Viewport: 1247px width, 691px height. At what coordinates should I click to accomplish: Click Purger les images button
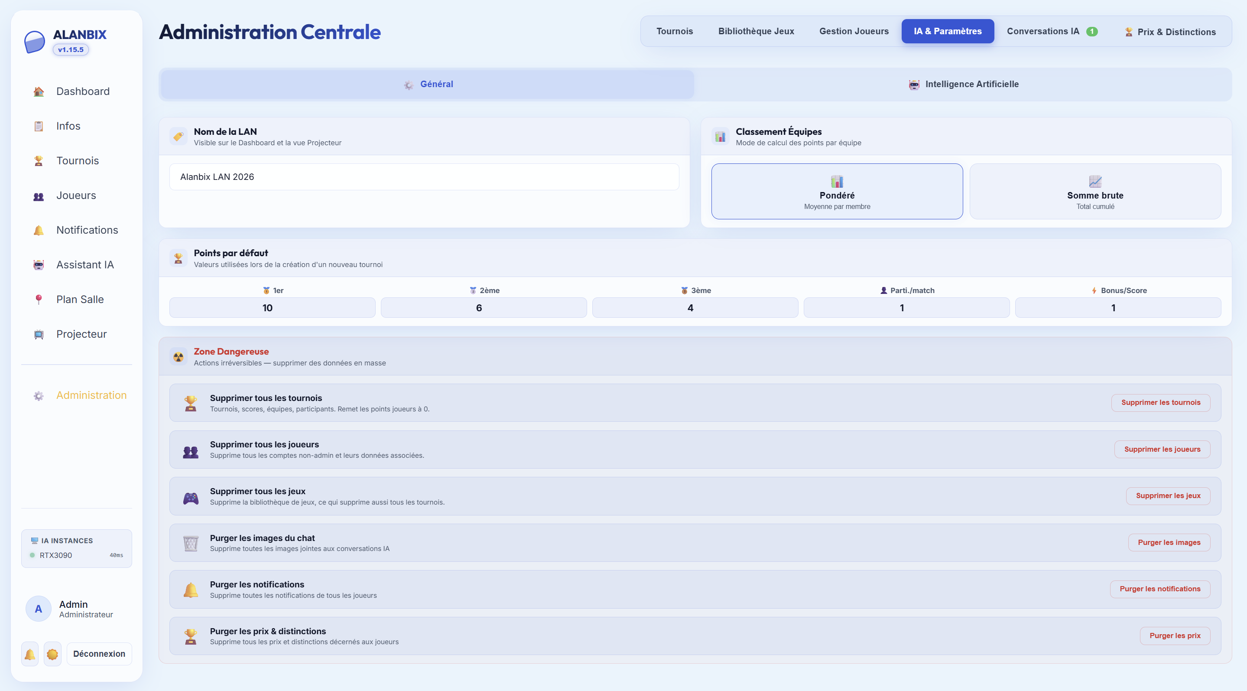[1169, 543]
